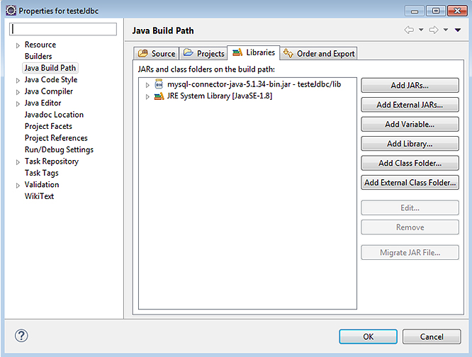Confirm with the OK button
This screenshot has width=472, height=357.
pyautogui.click(x=368, y=336)
